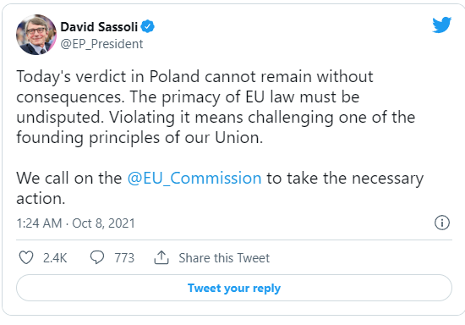This screenshot has height=325, width=465.
Task: Click the Oct 8, 2021 date
Action: (103, 223)
